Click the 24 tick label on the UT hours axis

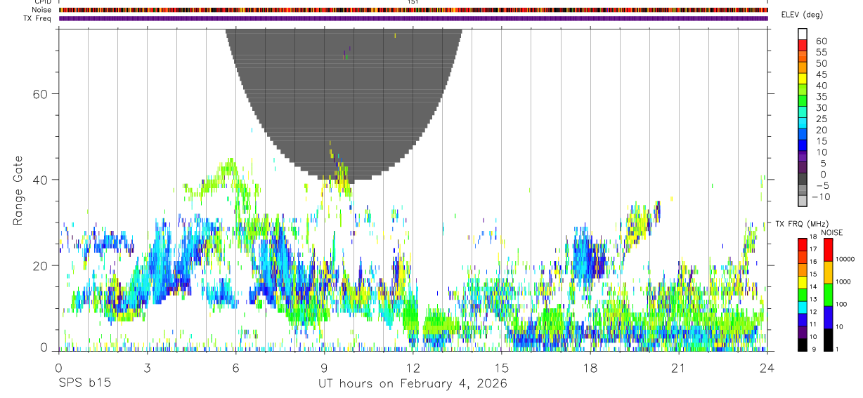[767, 368]
